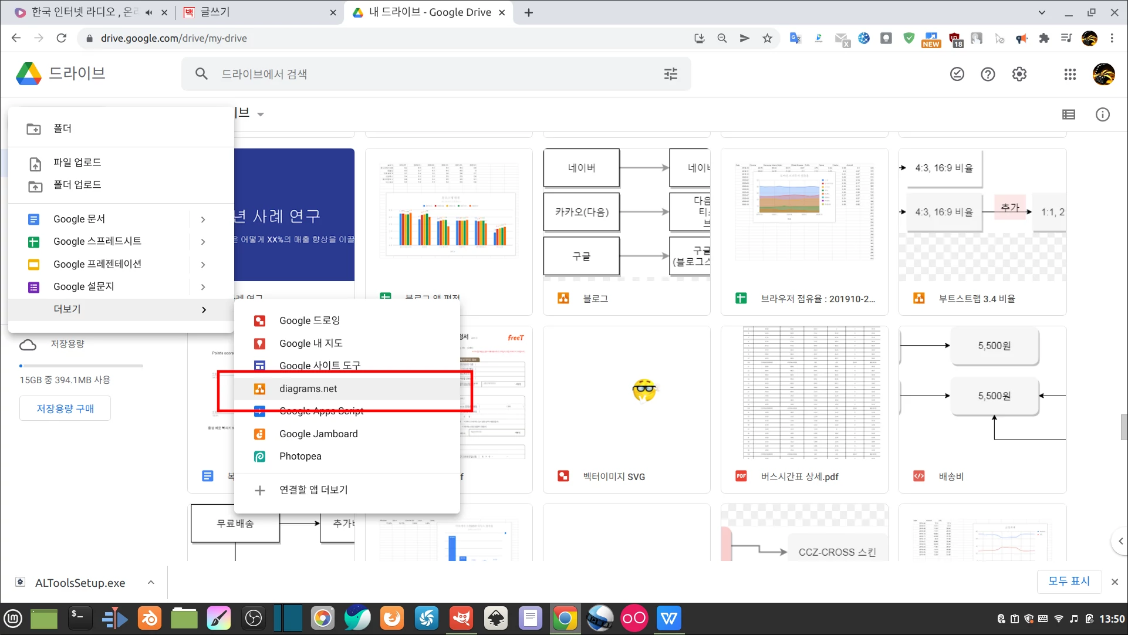Open Google 내 지도
Screen dimensions: 1128x635
[310, 343]
